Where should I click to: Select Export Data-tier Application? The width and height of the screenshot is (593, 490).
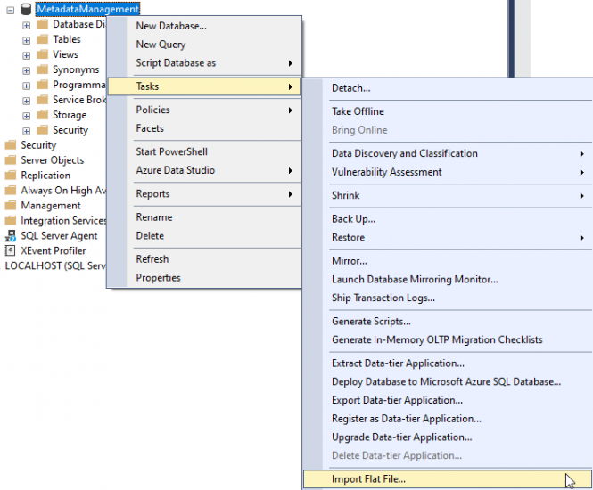(397, 400)
